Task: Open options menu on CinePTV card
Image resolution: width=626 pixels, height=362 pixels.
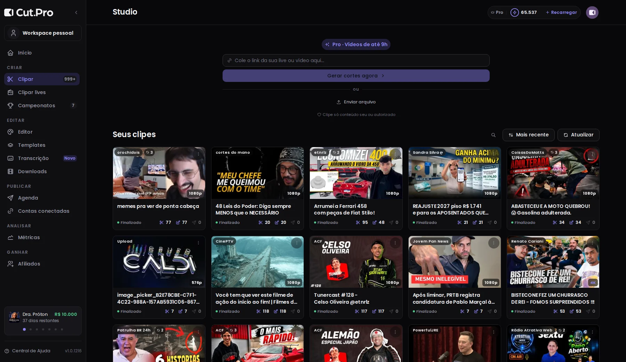Action: click(x=297, y=243)
